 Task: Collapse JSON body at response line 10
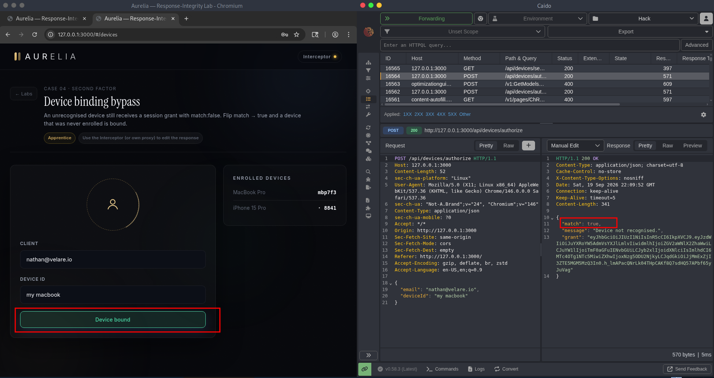(x=552, y=218)
